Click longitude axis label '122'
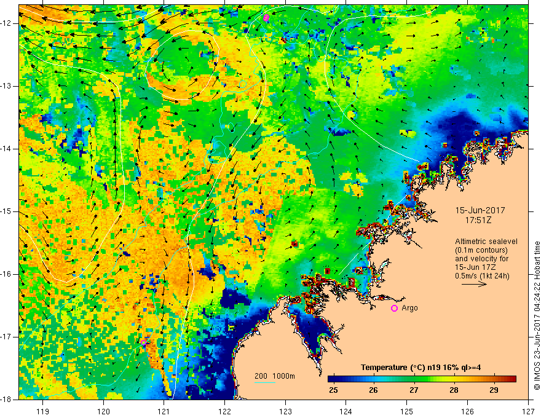 pos(224,412)
